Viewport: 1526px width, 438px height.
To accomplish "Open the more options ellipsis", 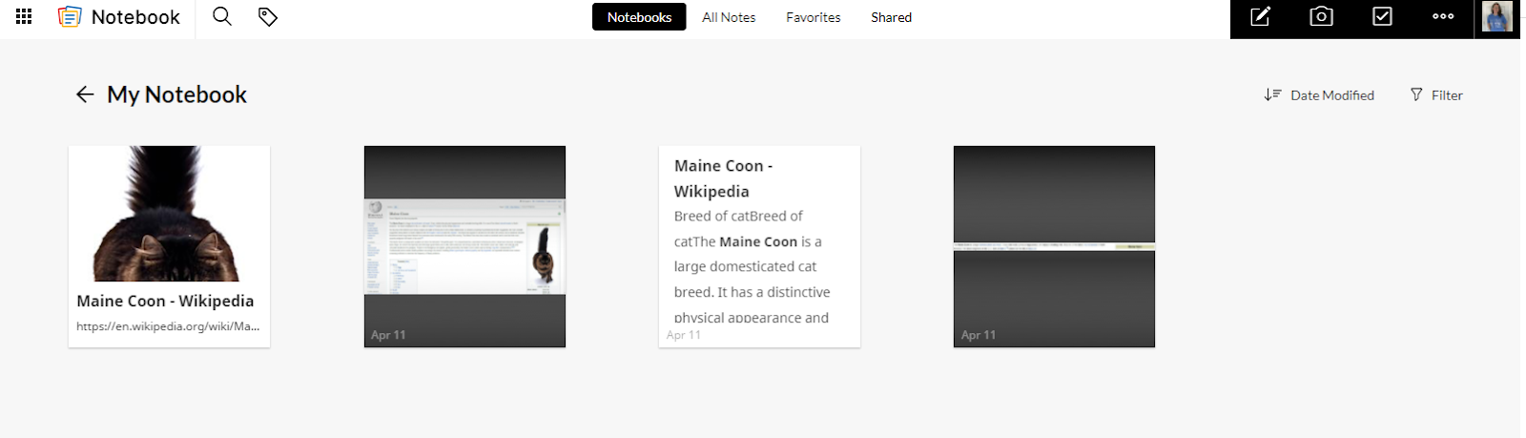I will coord(1443,16).
